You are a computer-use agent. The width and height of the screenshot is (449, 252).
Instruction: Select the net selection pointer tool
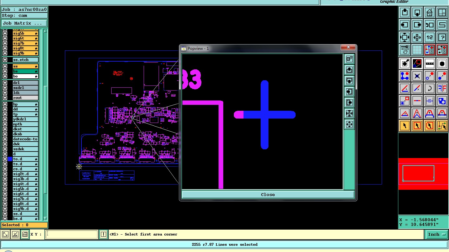click(x=442, y=126)
